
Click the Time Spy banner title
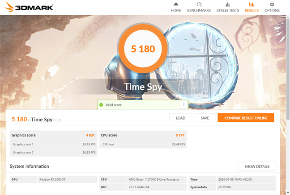click(x=143, y=87)
